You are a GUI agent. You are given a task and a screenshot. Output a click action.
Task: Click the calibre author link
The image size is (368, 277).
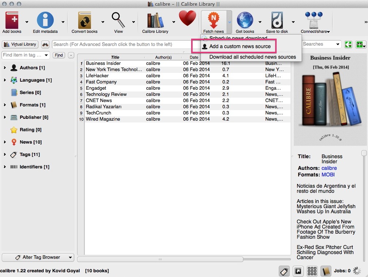329,168
